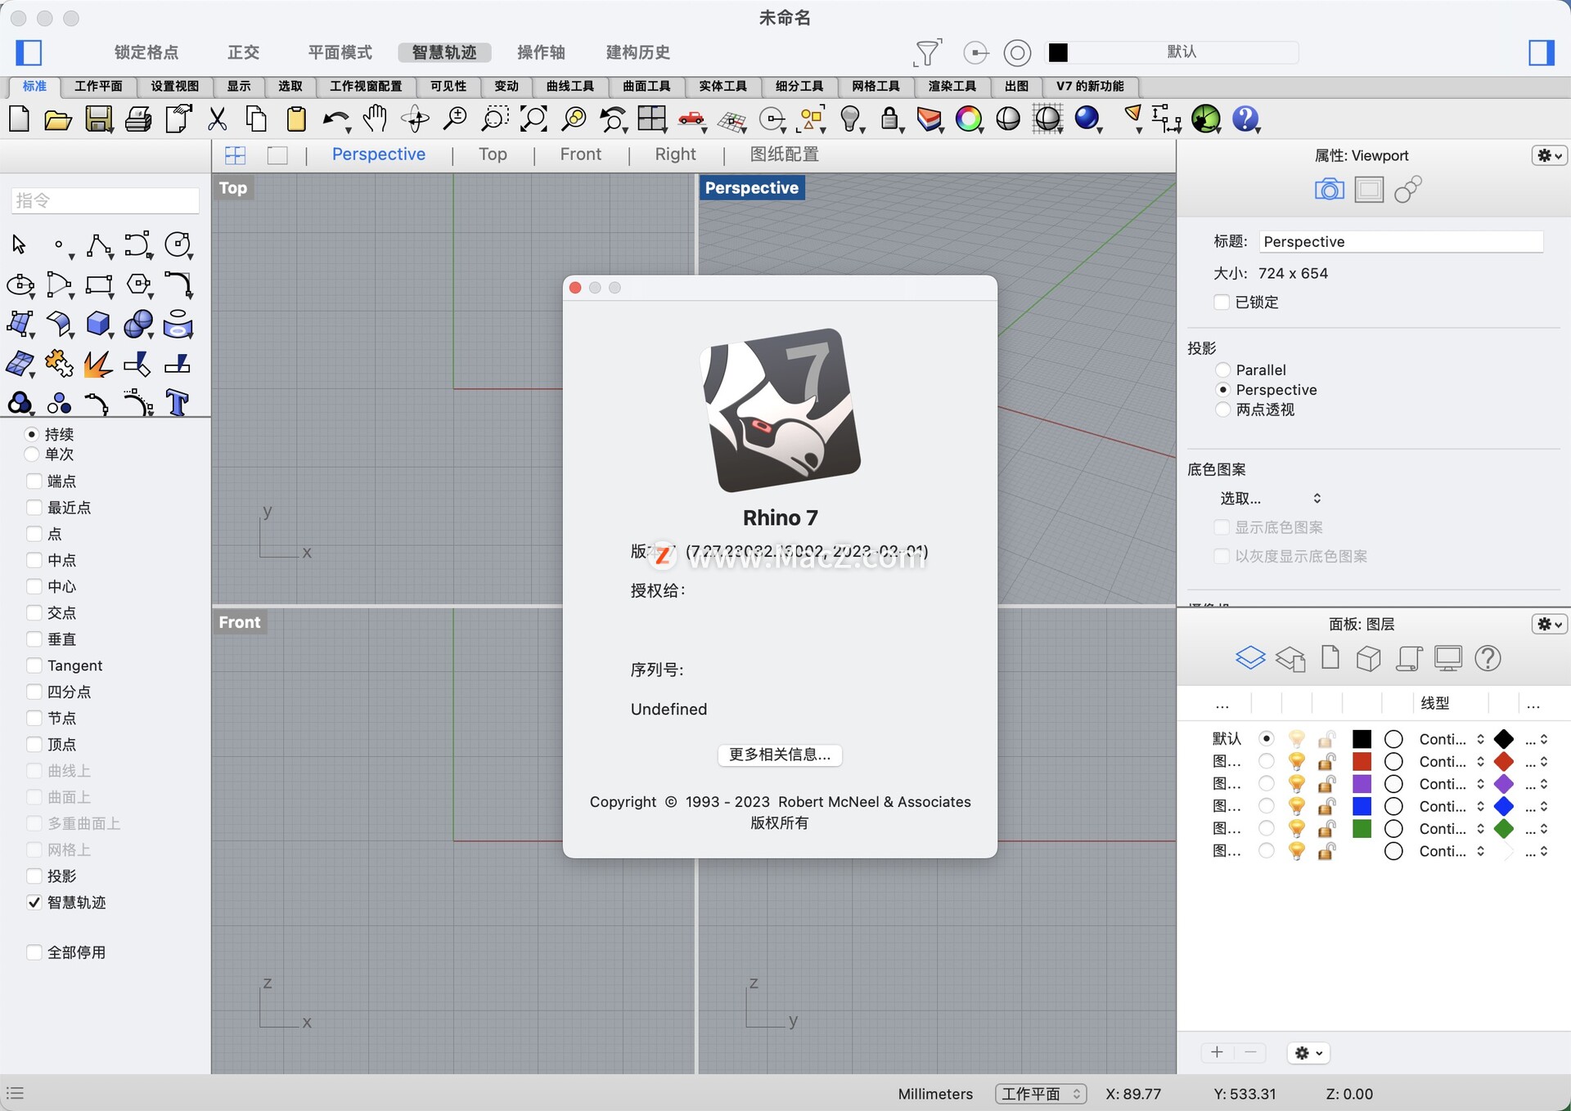Screen dimensions: 1571x1111
Task: Toggle the 建构历史 button
Action: [638, 52]
